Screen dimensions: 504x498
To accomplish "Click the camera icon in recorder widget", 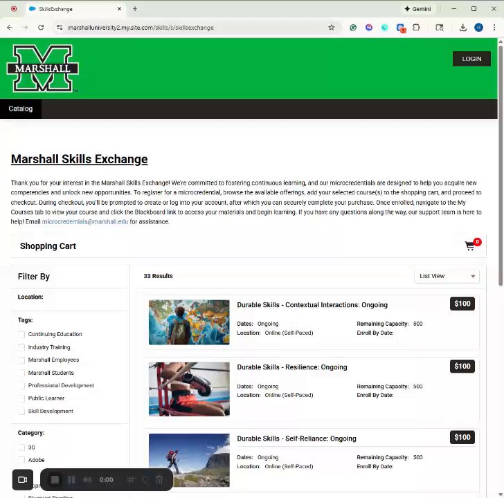I will pos(22,480).
